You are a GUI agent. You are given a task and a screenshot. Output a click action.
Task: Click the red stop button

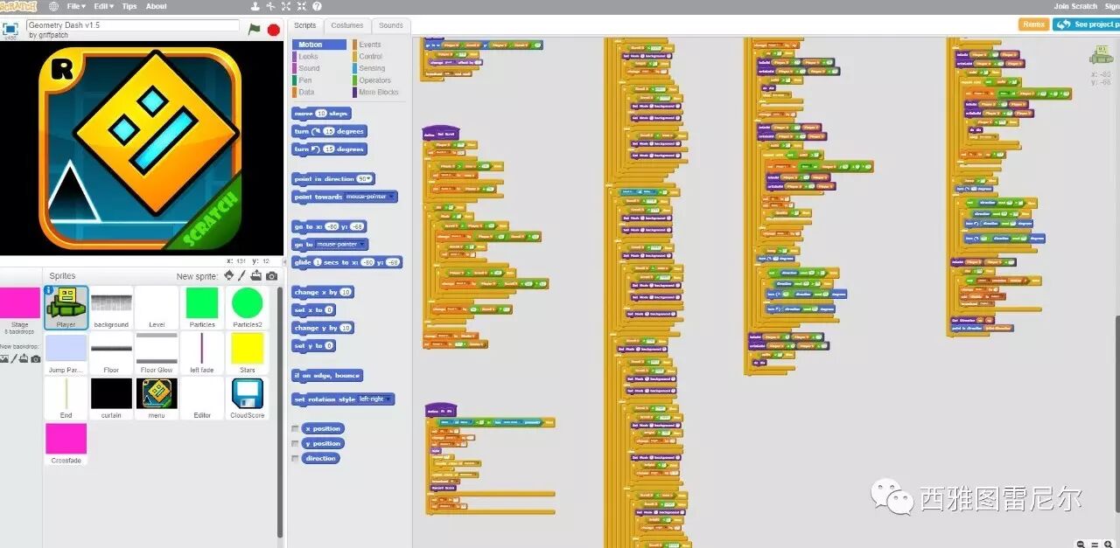tap(274, 30)
